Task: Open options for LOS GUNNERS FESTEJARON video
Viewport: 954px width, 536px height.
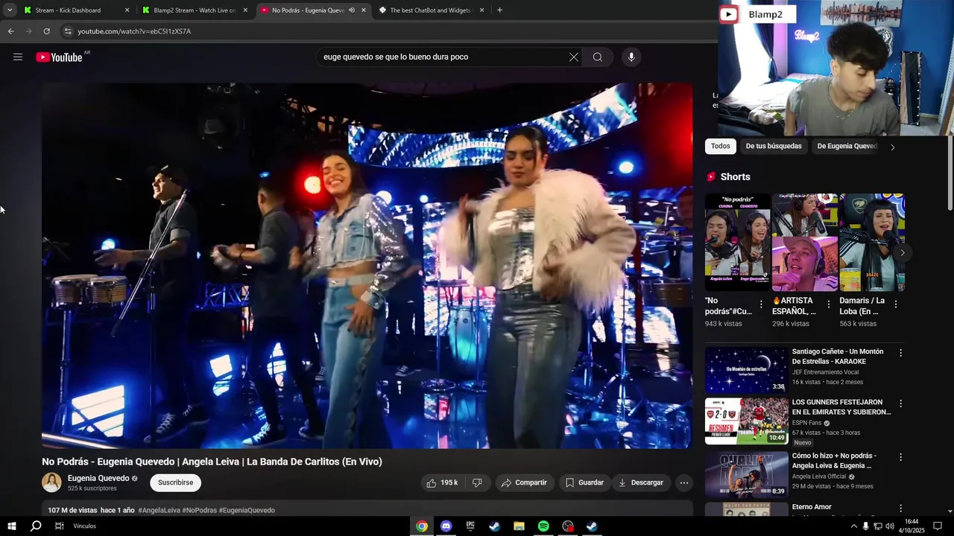Action: [x=900, y=403]
